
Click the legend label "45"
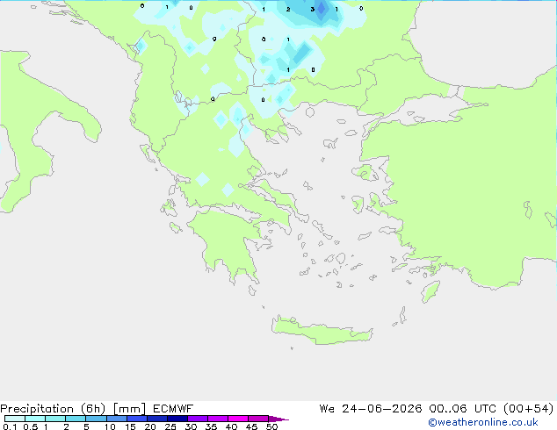[x=251, y=426]
